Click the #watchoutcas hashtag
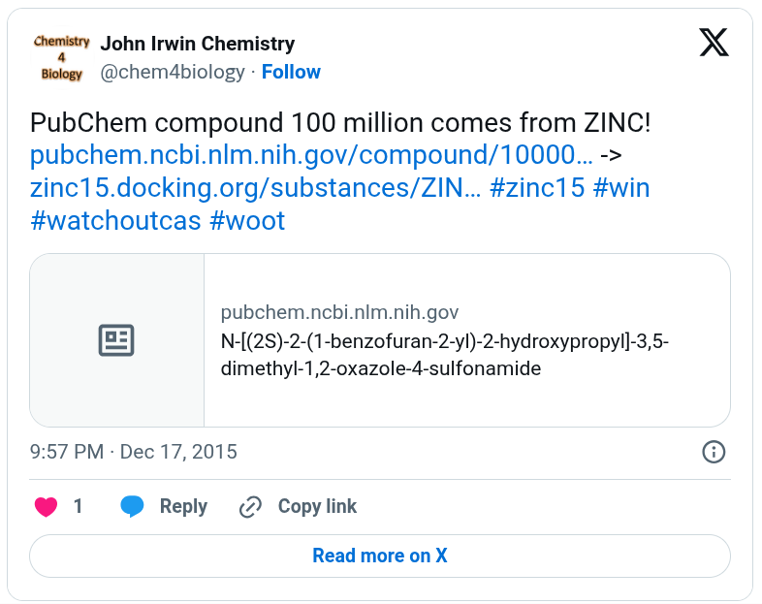Viewport: 762px width, 604px height. [x=115, y=221]
